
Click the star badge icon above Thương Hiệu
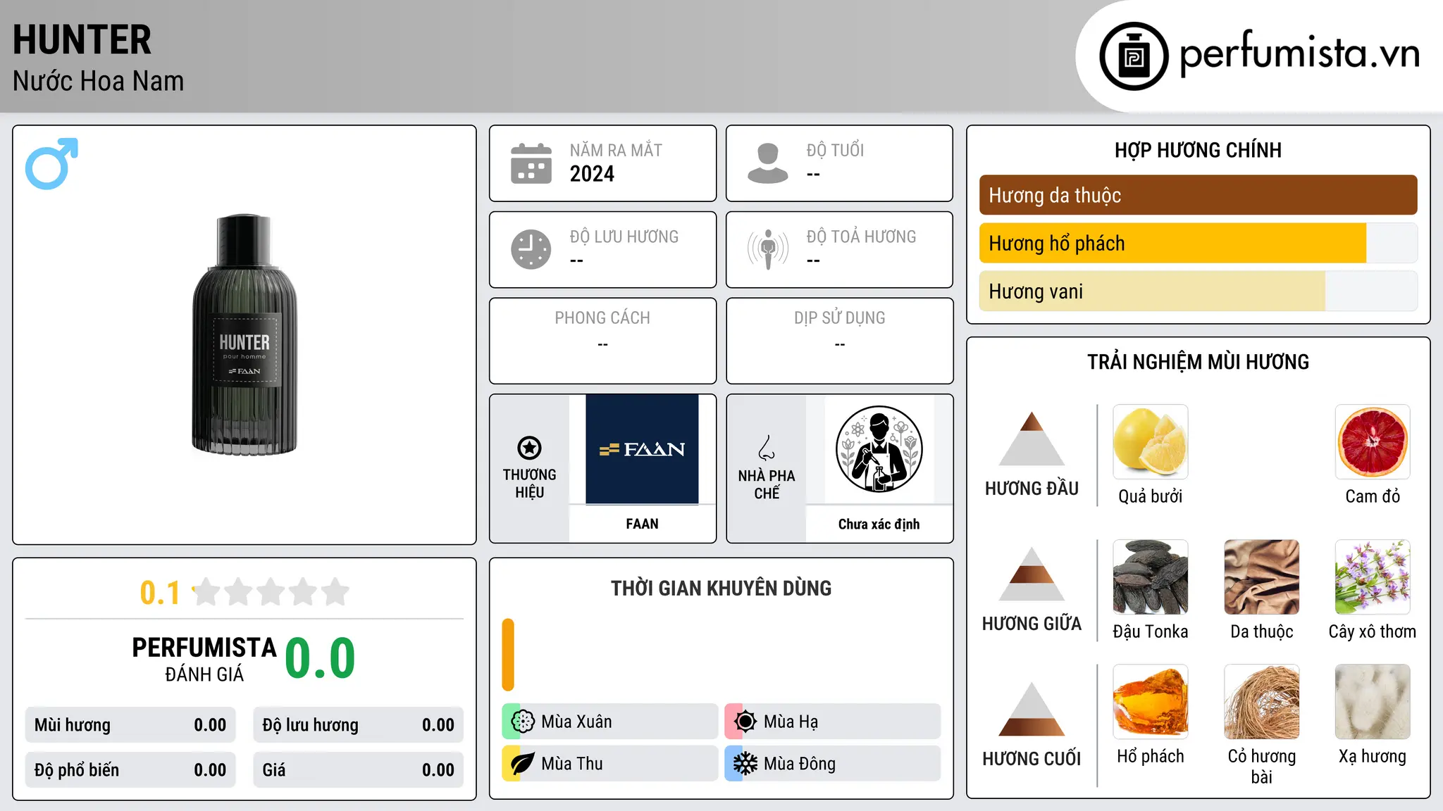(529, 448)
